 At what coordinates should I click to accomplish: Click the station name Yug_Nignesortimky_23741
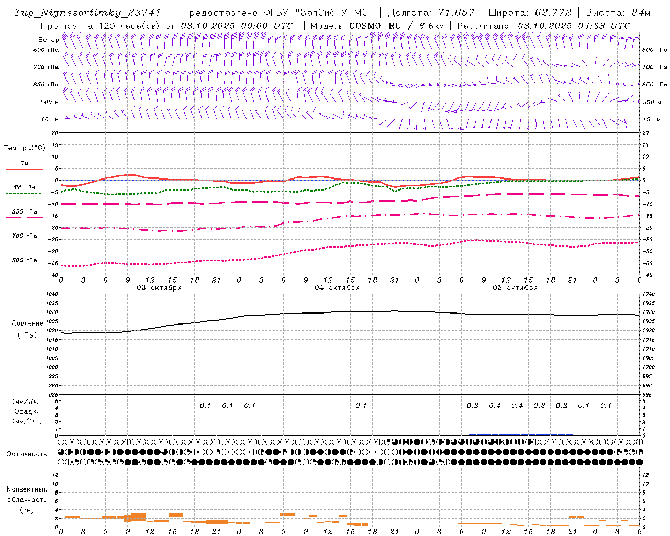pyautogui.click(x=87, y=13)
